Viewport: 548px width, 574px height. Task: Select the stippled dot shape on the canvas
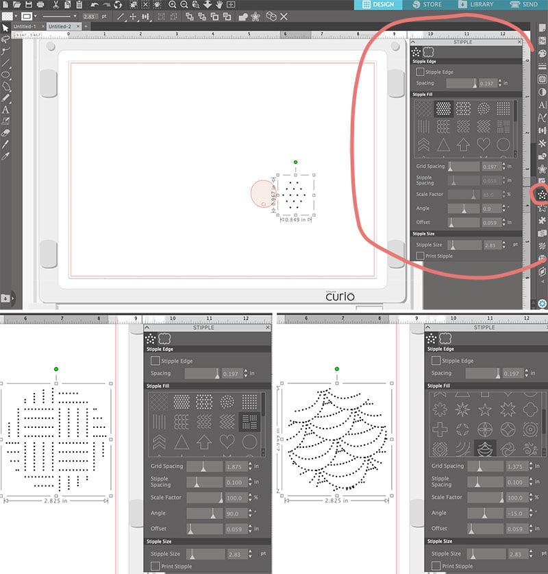coord(295,195)
